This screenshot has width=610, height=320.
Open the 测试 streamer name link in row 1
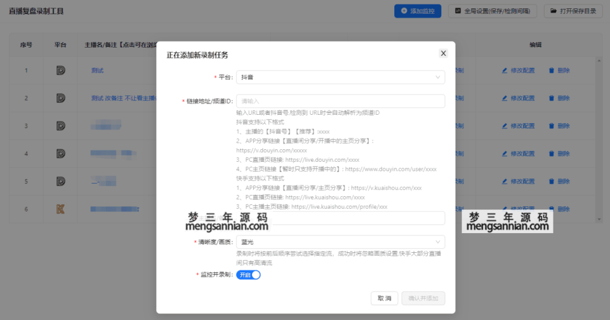click(98, 71)
